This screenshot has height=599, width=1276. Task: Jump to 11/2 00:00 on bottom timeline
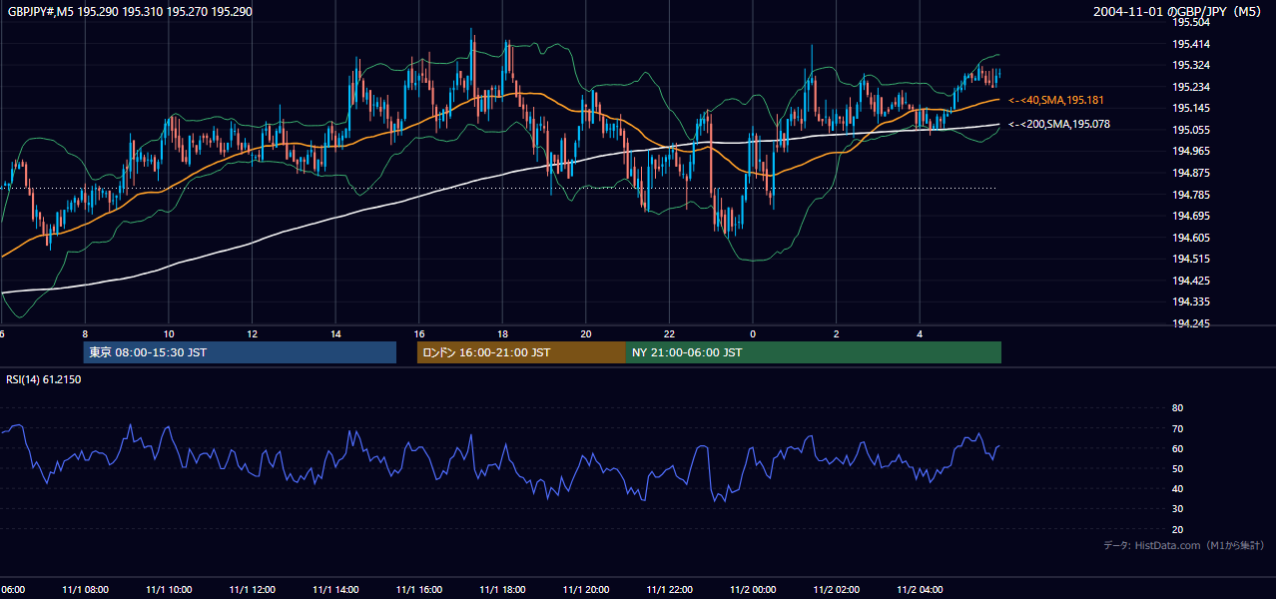tap(753, 590)
